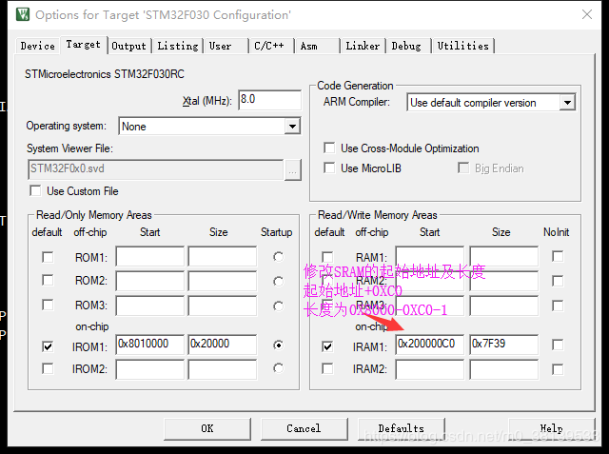Click the Xtal (MHz) input field

(x=269, y=100)
